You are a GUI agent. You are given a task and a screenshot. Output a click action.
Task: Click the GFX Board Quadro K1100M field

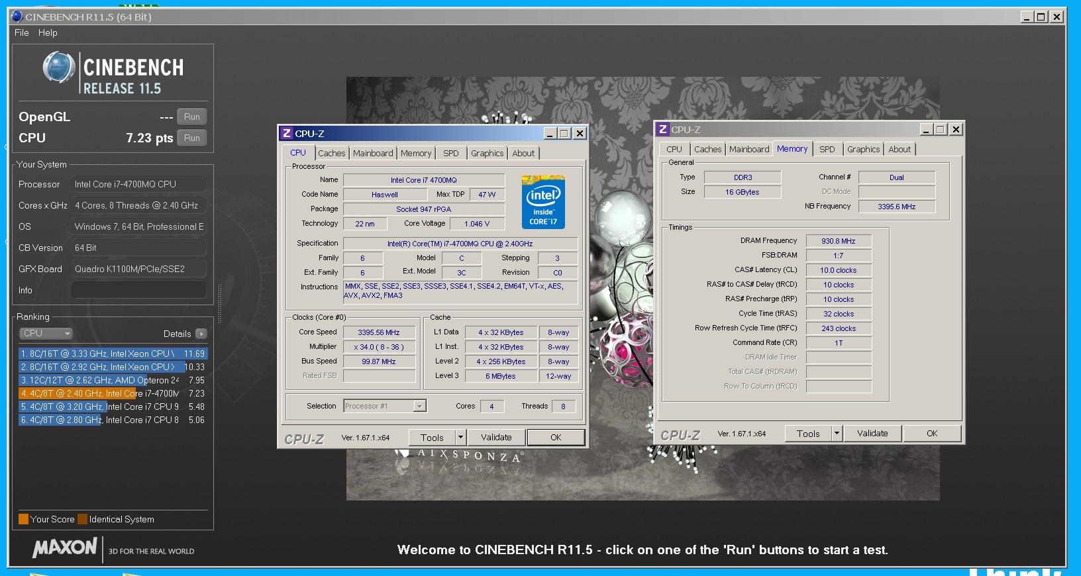pyautogui.click(x=139, y=269)
